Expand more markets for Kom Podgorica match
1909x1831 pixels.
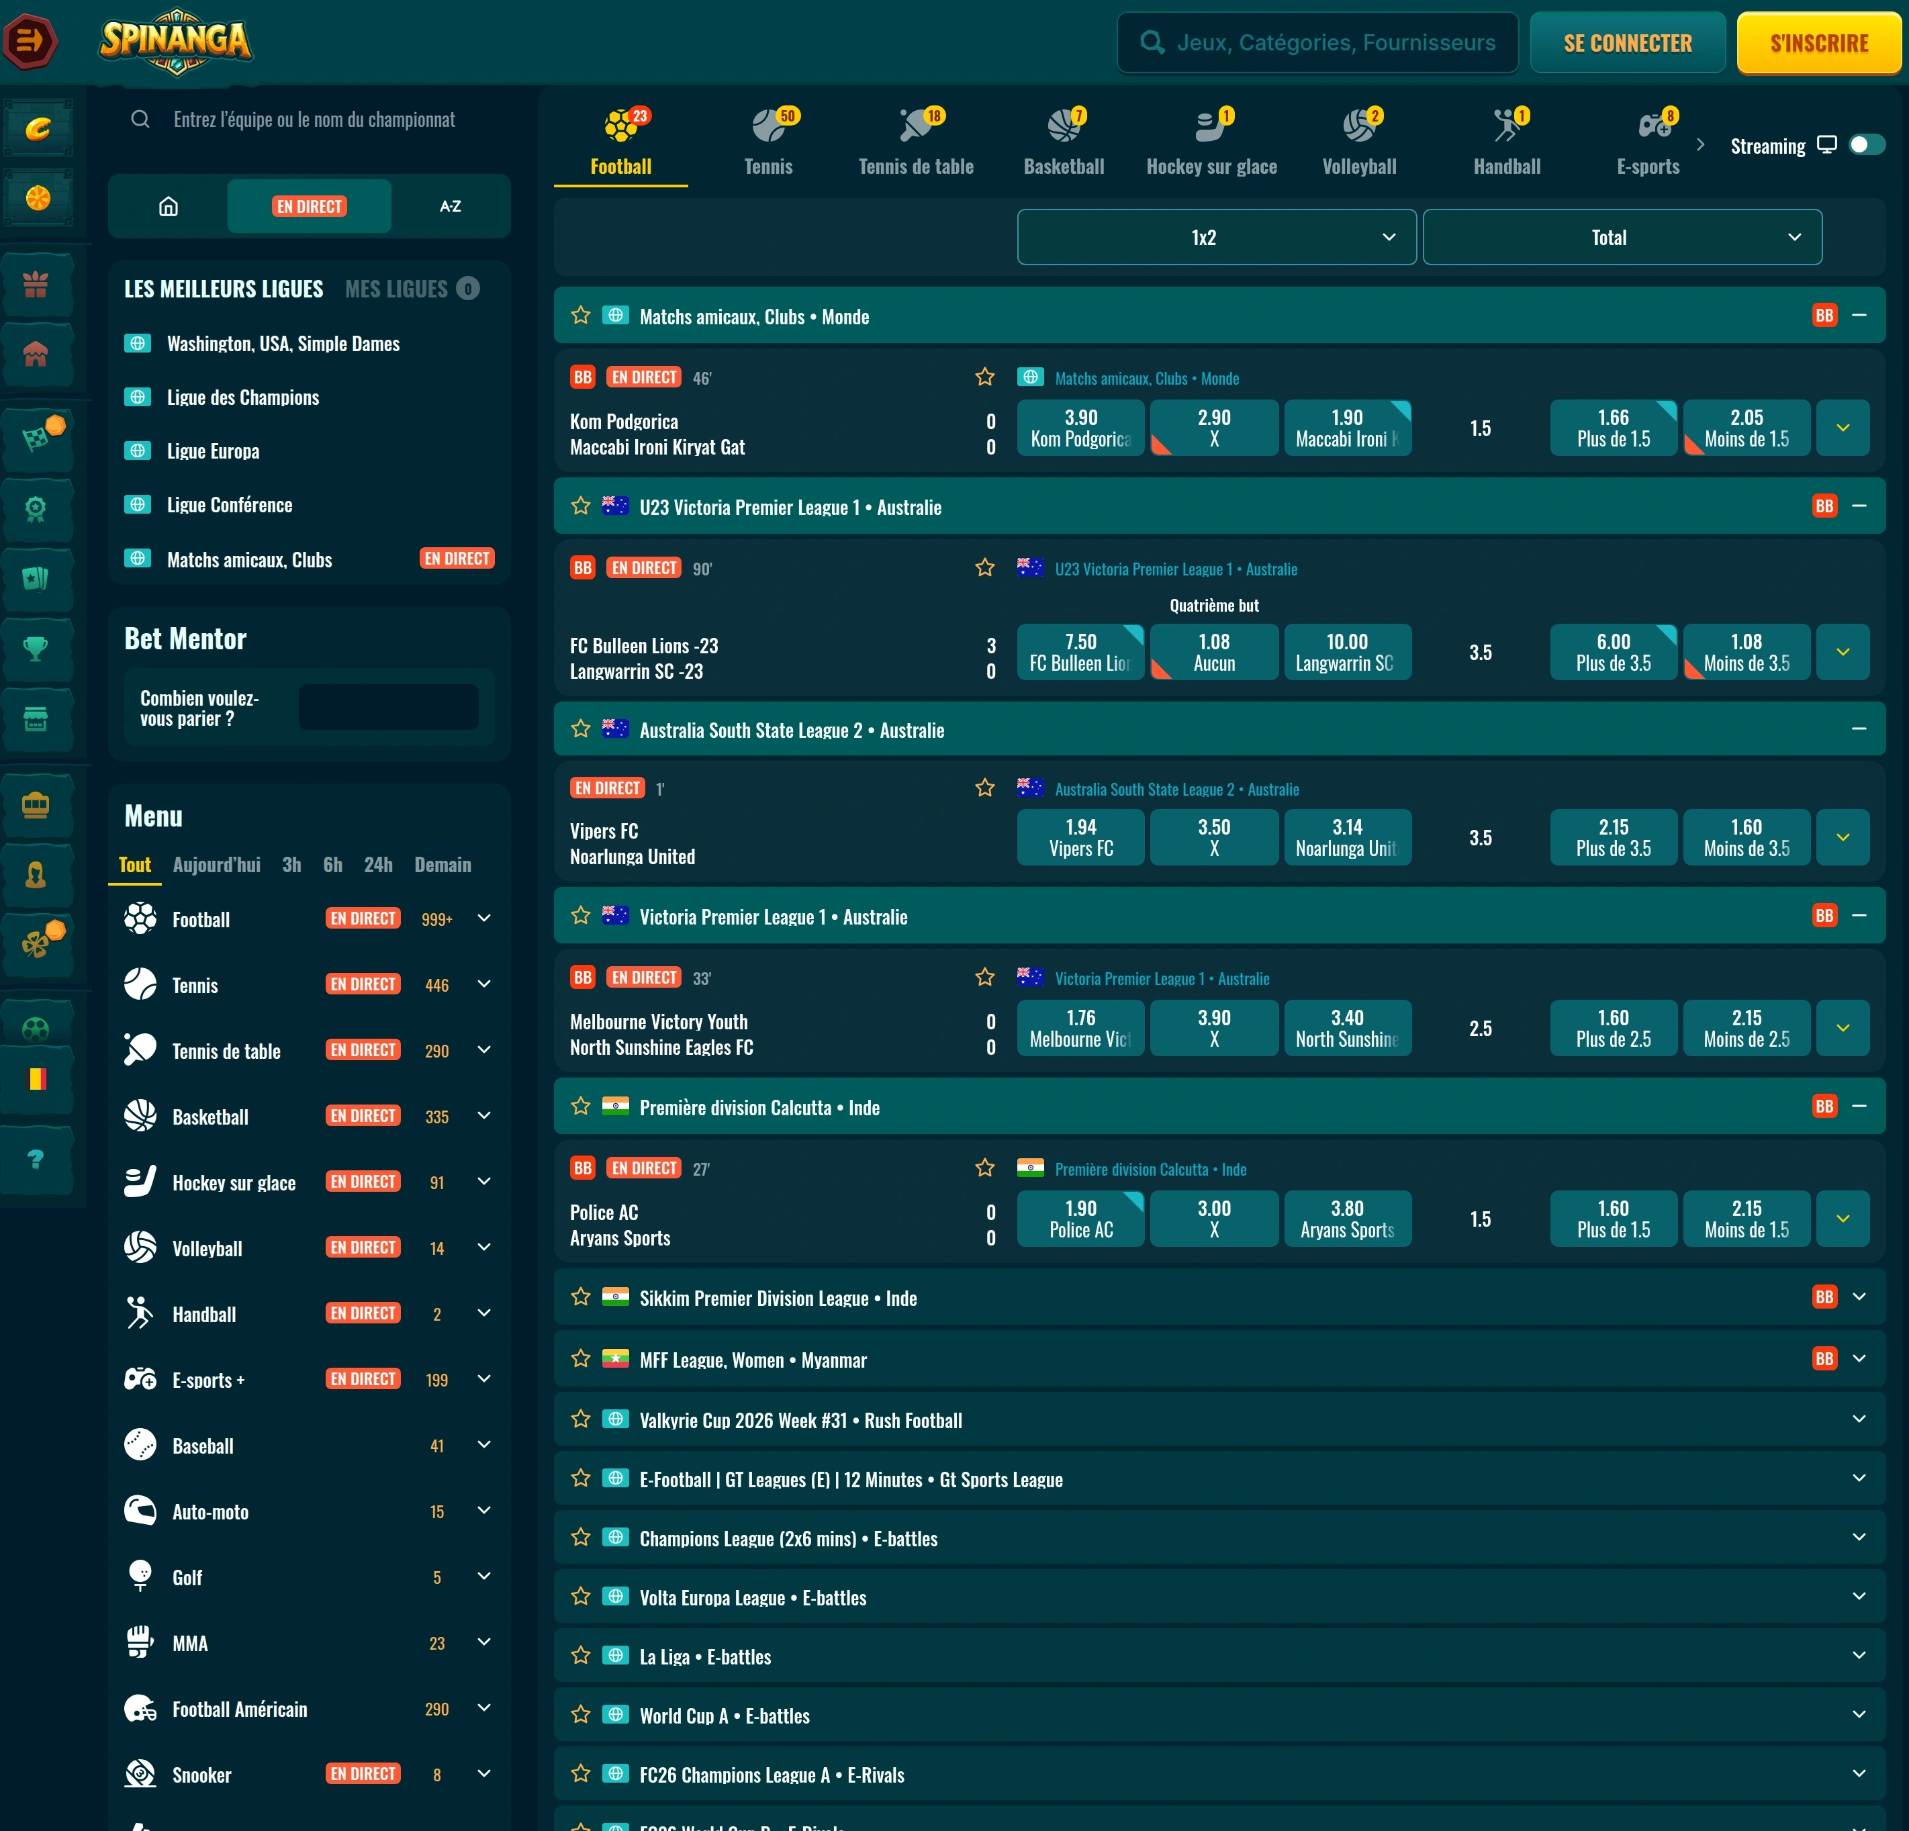[1843, 428]
